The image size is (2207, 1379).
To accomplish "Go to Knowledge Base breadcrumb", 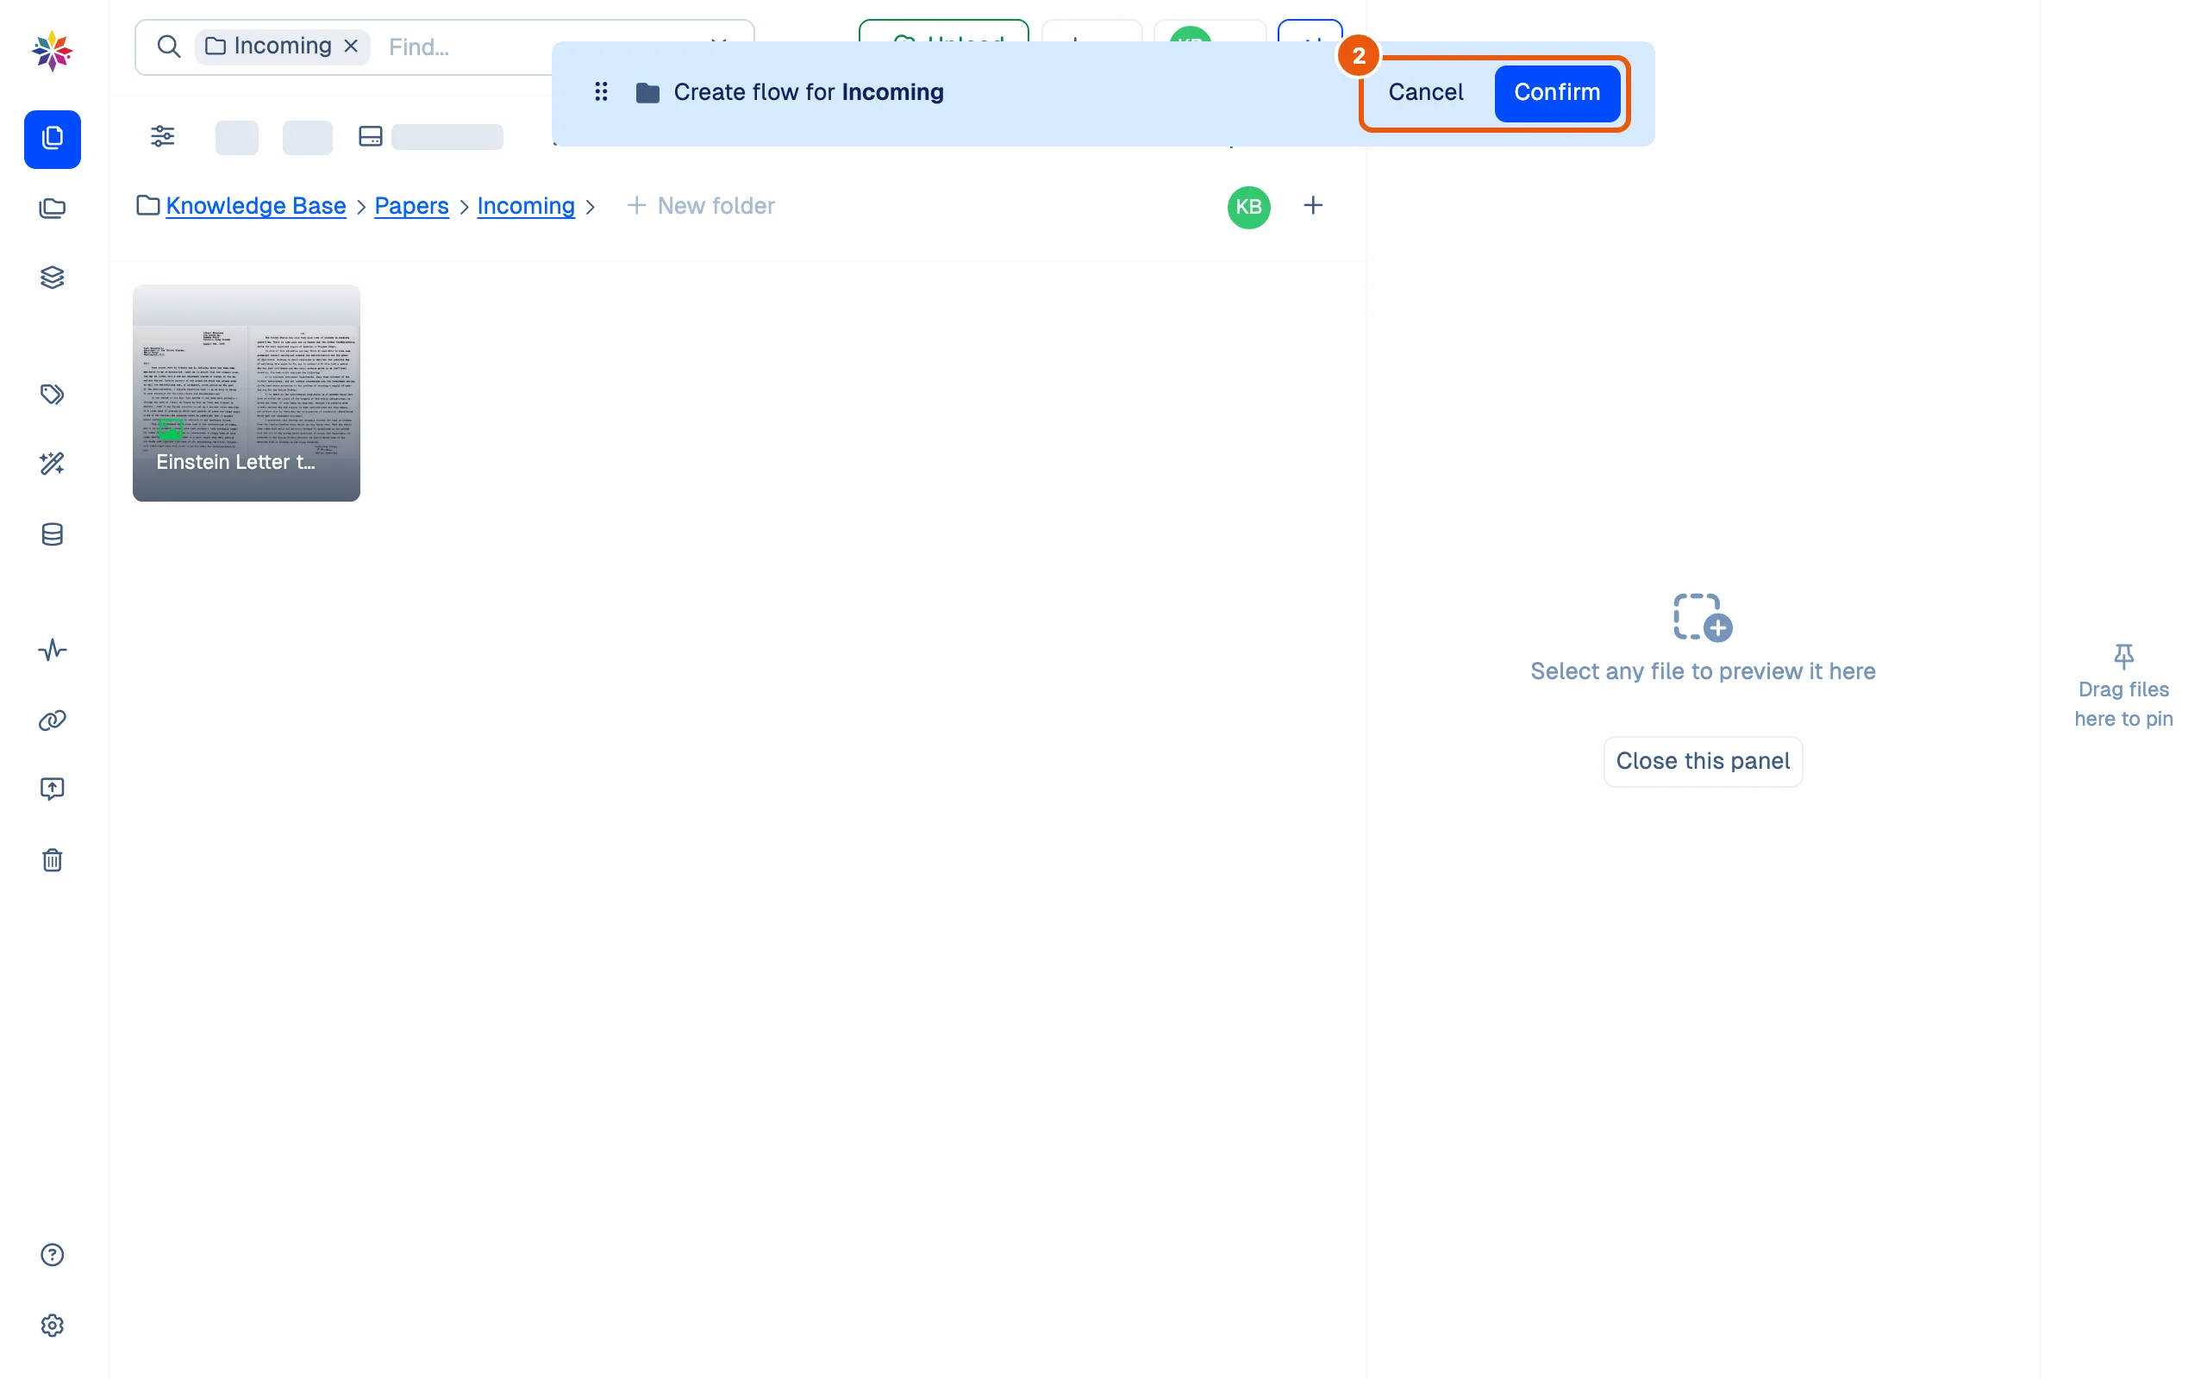I will (x=255, y=206).
